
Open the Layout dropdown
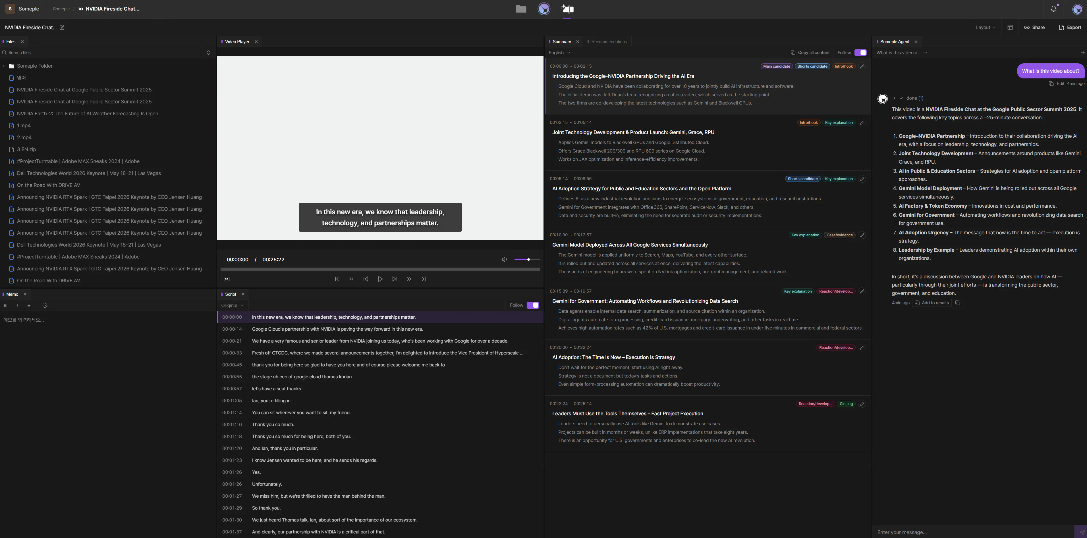click(986, 27)
